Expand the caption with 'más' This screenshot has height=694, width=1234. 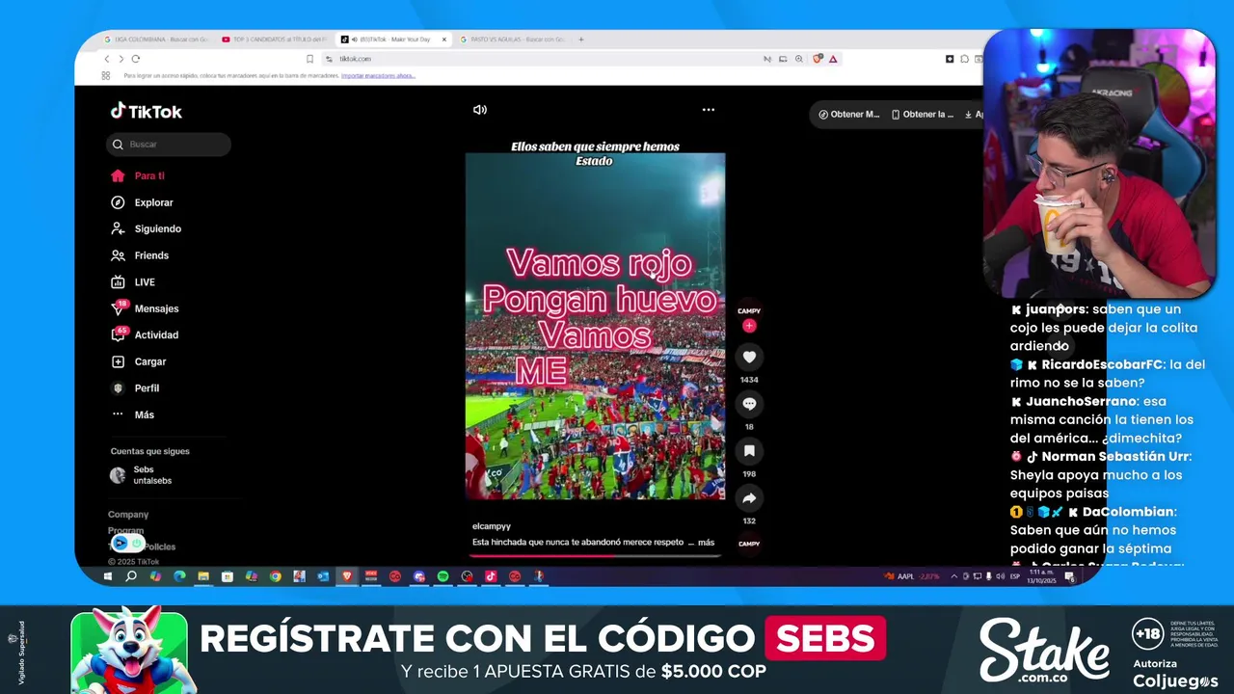click(706, 543)
